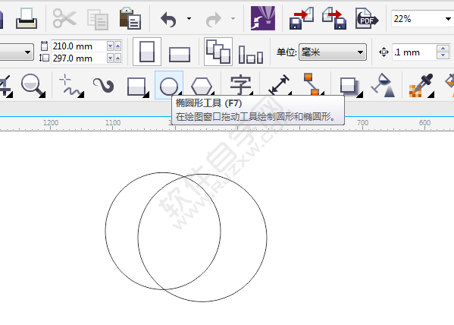Select the Zoom magnifier tool
This screenshot has height=325, width=454.
tap(33, 85)
